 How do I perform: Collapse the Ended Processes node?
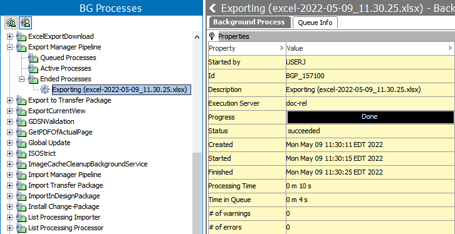[x=21, y=79]
